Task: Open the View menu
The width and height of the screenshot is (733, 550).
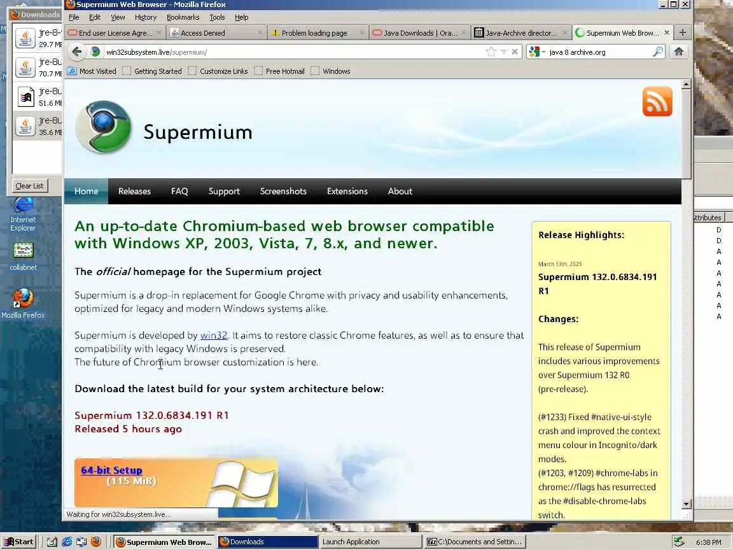Action: coord(118,17)
